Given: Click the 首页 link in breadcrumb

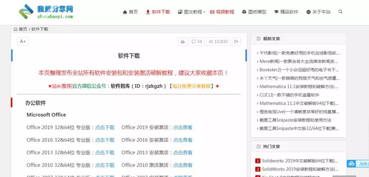Looking at the screenshot, I should (23, 29).
